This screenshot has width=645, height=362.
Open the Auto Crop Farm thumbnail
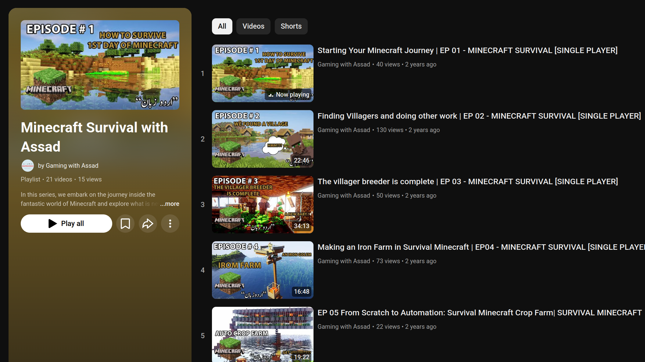(263, 335)
